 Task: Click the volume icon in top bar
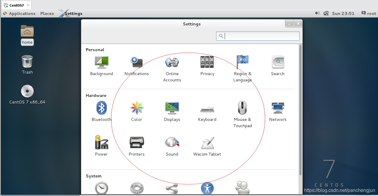pos(317,13)
